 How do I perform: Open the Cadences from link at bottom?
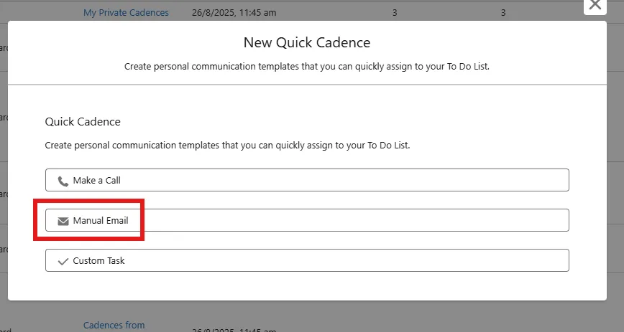tap(114, 325)
